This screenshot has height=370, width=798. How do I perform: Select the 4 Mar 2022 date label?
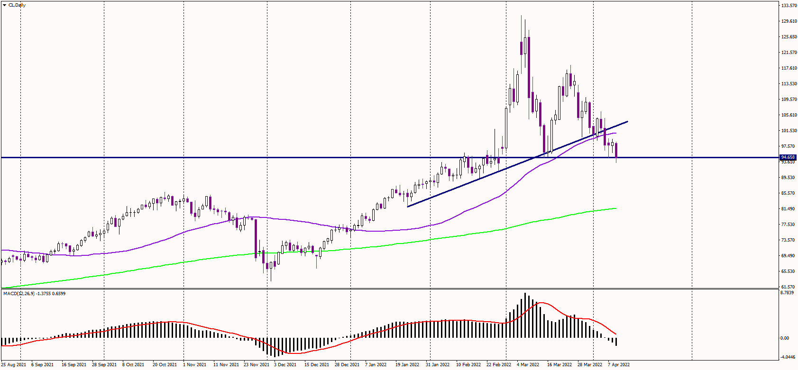[528, 365]
